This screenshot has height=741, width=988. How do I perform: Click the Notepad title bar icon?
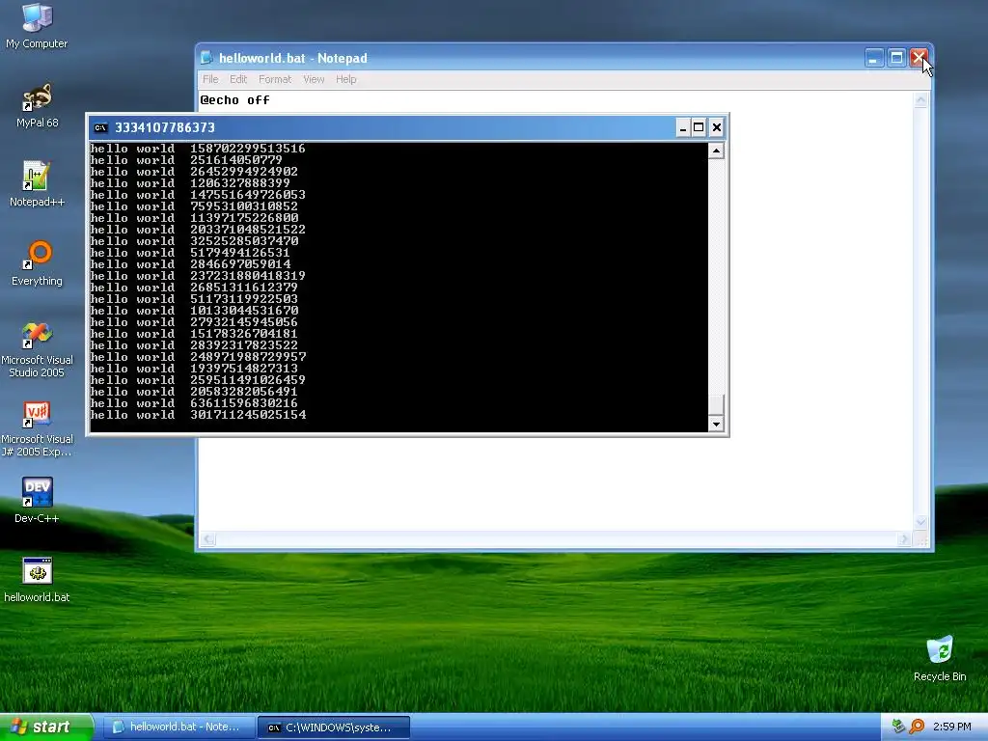click(x=206, y=58)
